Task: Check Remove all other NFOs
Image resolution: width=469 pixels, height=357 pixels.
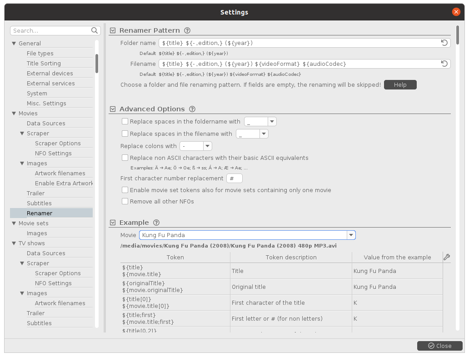Action: click(x=125, y=202)
